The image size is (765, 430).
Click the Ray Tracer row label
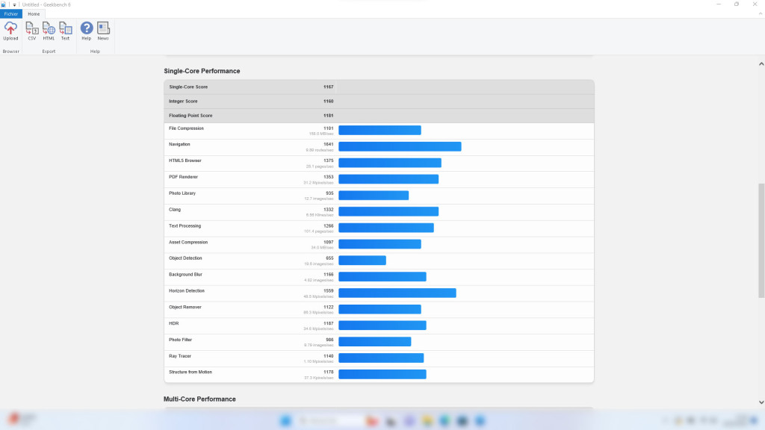tap(180, 356)
